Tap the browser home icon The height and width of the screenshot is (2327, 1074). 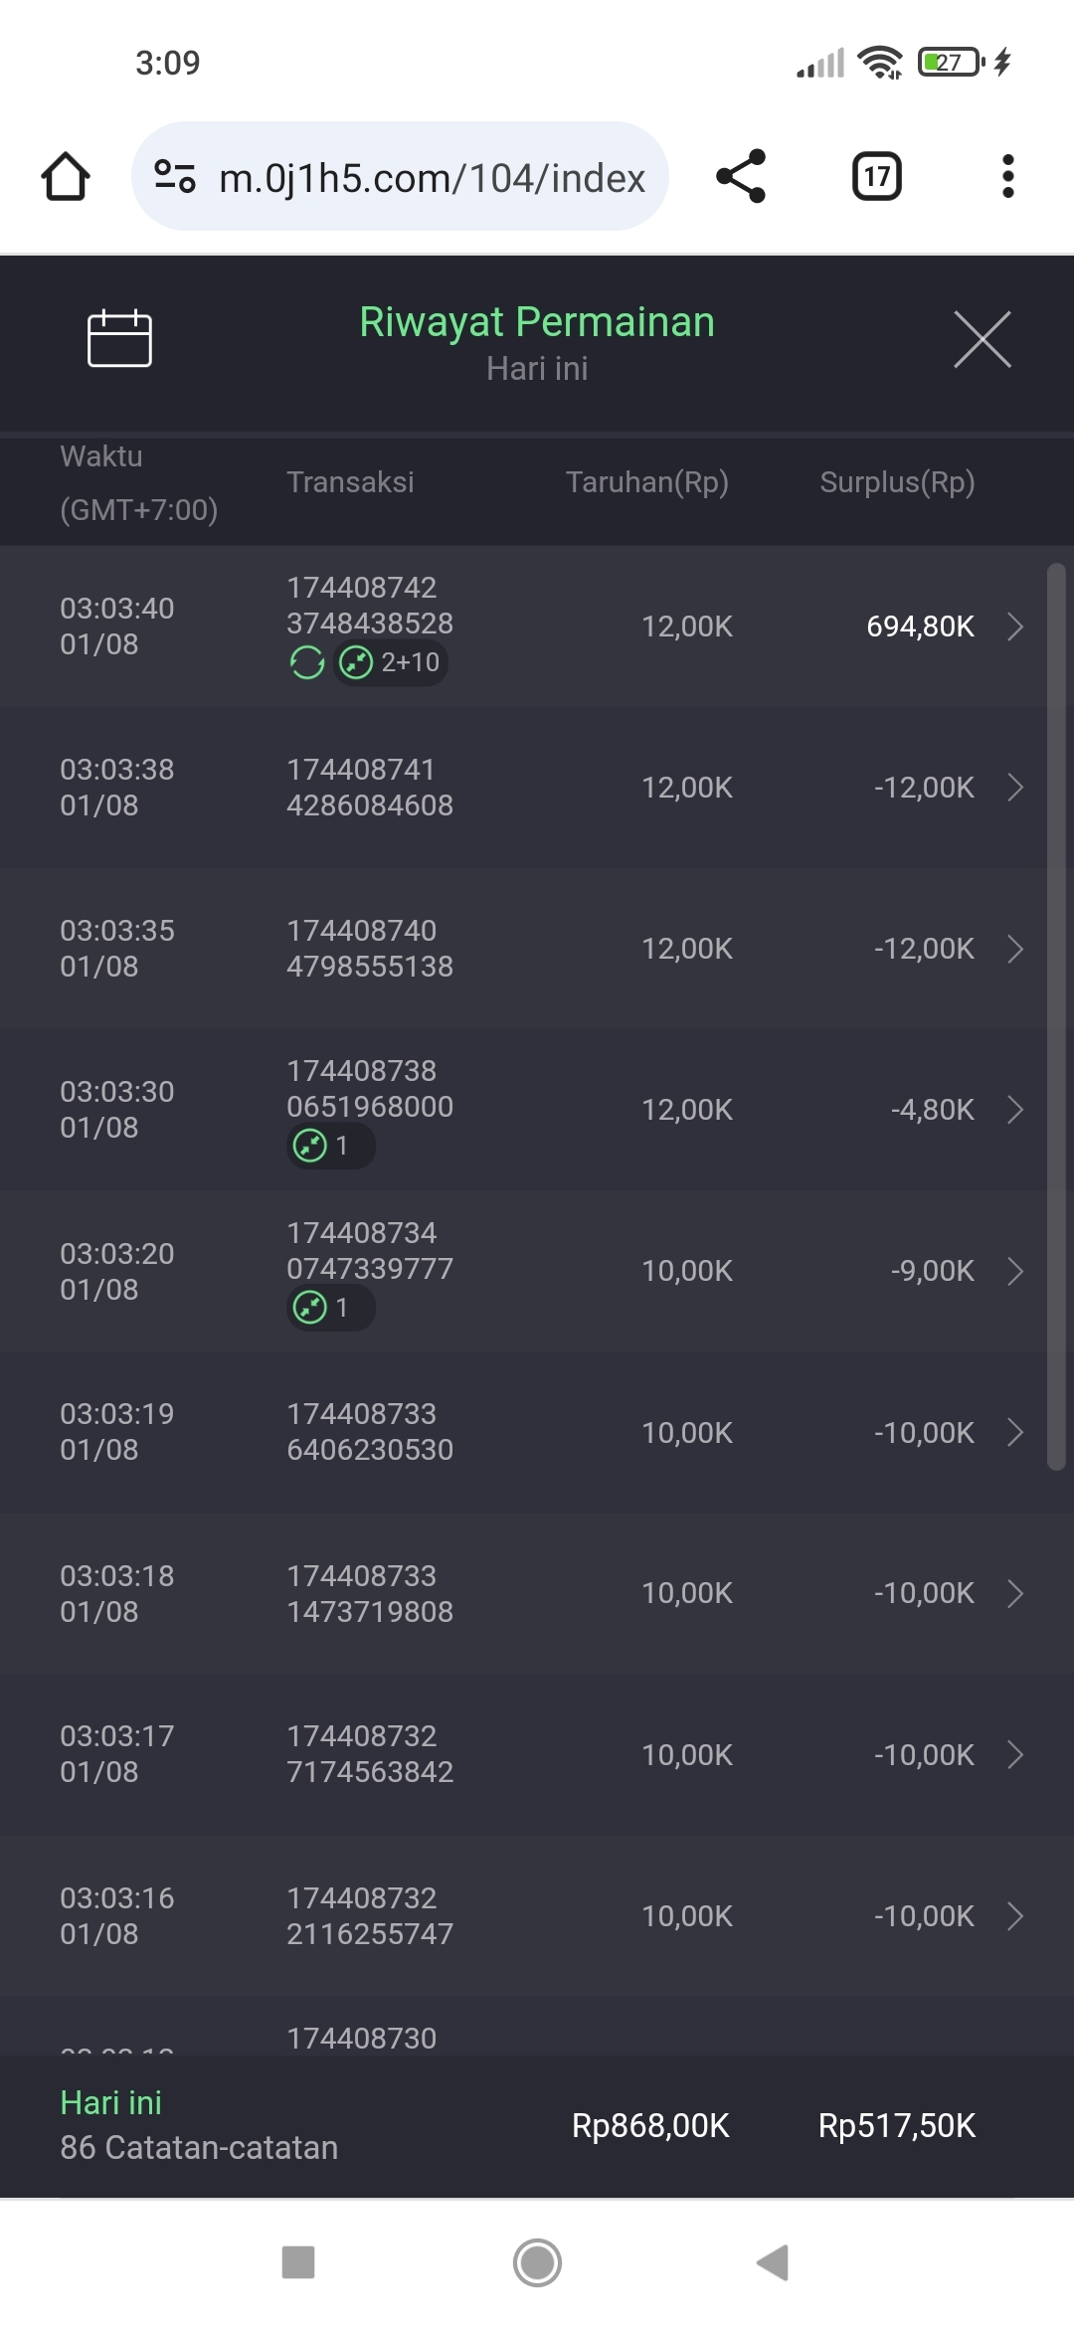coord(66,177)
